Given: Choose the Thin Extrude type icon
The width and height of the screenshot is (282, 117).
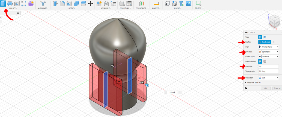Looking at the screenshot, I should click(x=265, y=37).
